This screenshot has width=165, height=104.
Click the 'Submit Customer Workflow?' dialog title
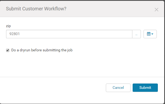click(x=36, y=9)
